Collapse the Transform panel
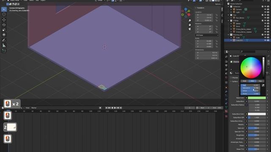 (x=200, y=8)
